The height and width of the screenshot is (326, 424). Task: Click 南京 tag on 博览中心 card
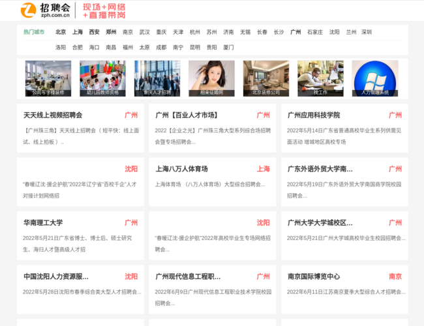(x=395, y=276)
